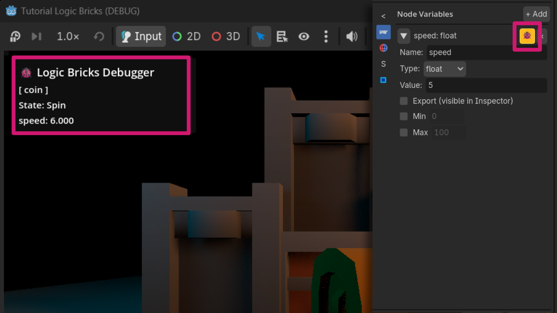Advance one frame with next-frame icon
The height and width of the screenshot is (313, 557).
[x=37, y=36]
